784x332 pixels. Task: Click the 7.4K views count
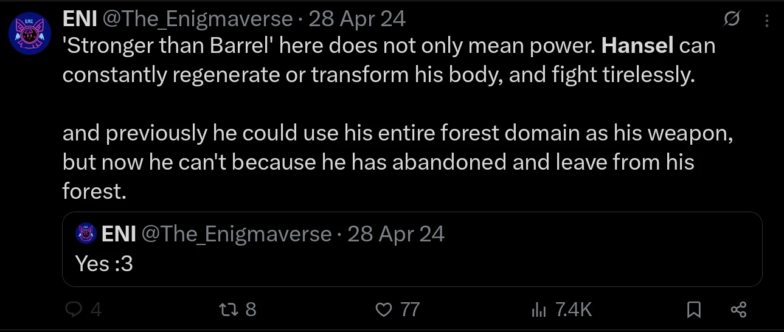coord(574,310)
